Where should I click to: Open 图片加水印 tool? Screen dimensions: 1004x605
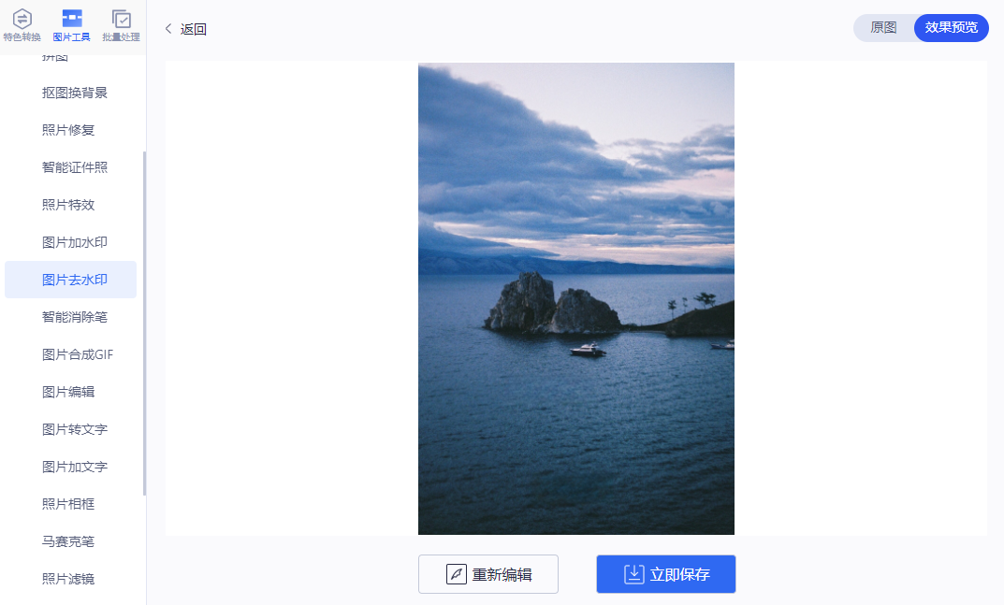[74, 242]
